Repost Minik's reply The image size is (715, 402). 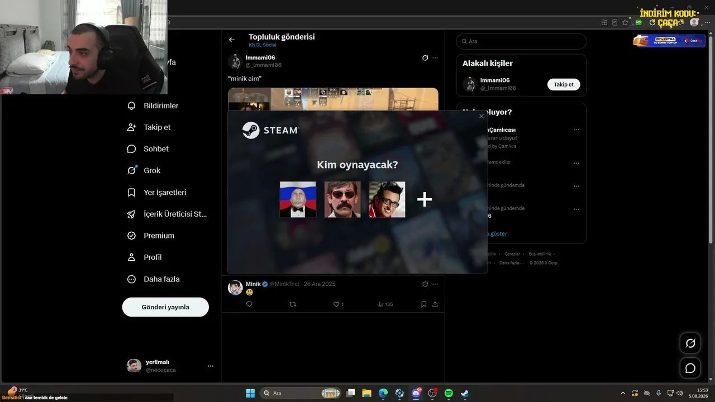tap(293, 304)
